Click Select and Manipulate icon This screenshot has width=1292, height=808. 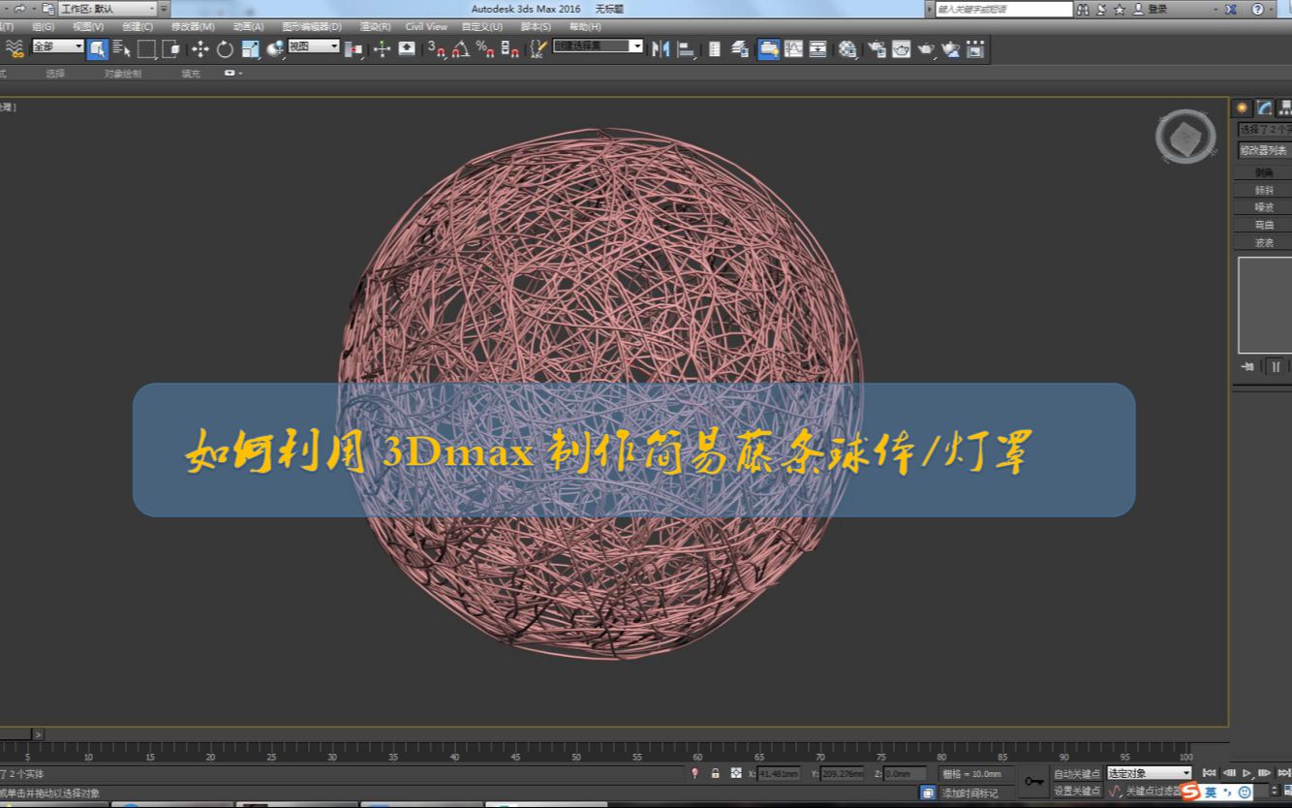point(383,49)
